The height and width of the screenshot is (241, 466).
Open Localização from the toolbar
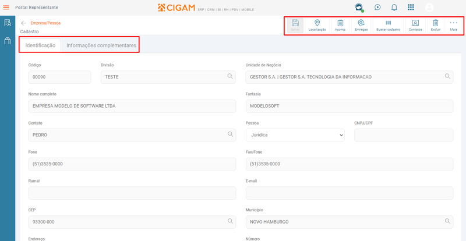(317, 26)
